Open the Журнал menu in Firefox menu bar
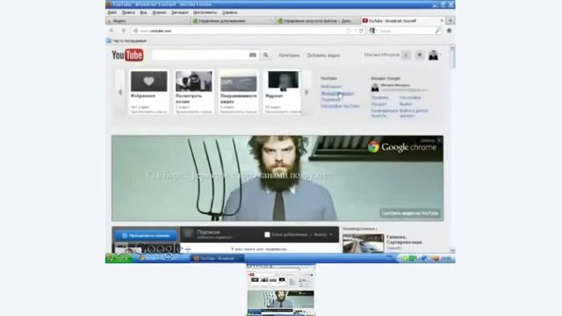Viewport: 562px width, 316px height. coord(159,12)
